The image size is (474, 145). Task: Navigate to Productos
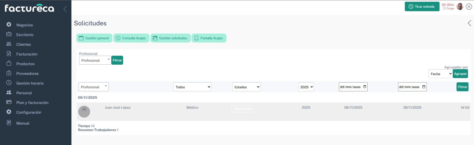[25, 64]
